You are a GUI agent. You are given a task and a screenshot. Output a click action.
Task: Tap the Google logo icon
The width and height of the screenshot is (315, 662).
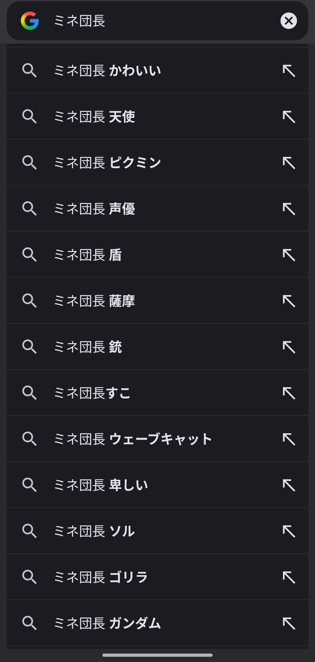coord(30,21)
